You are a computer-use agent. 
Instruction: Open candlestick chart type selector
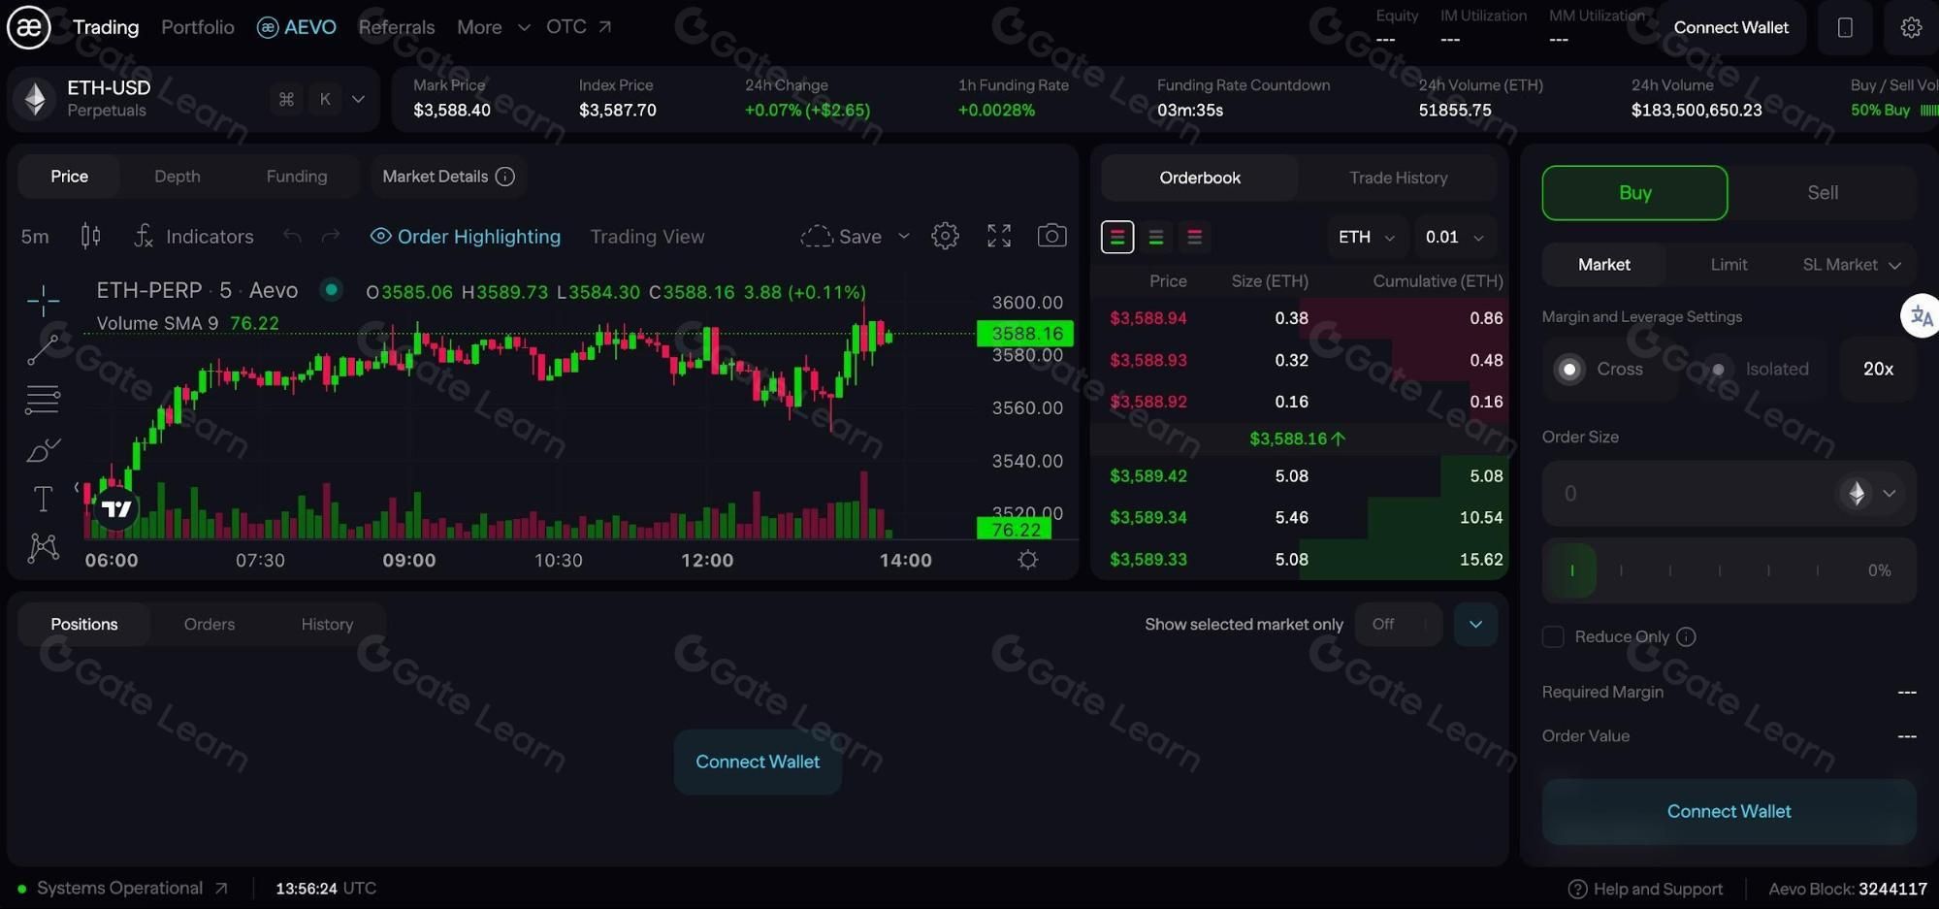90,236
